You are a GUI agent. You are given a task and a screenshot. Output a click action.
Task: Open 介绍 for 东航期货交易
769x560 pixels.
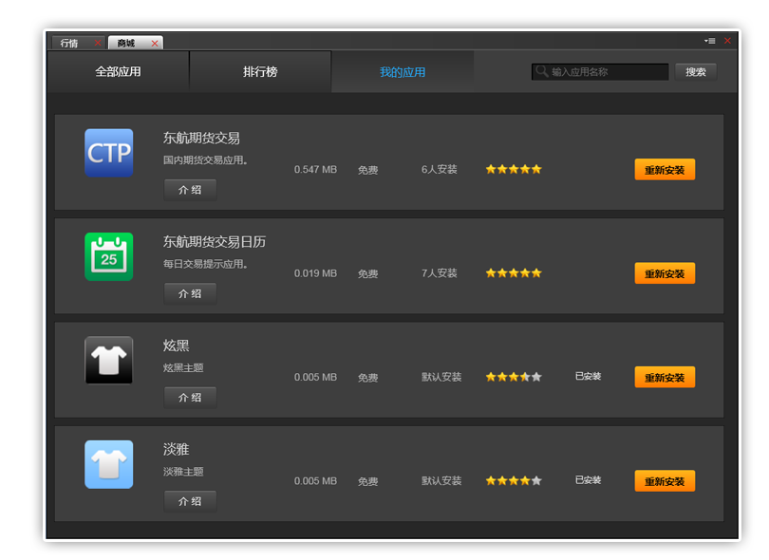190,190
